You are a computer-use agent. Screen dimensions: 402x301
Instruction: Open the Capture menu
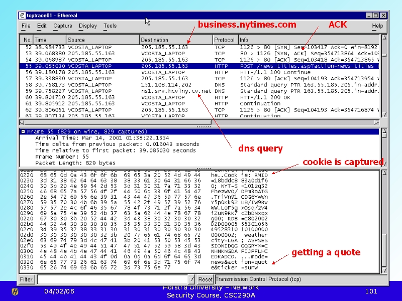(63, 26)
